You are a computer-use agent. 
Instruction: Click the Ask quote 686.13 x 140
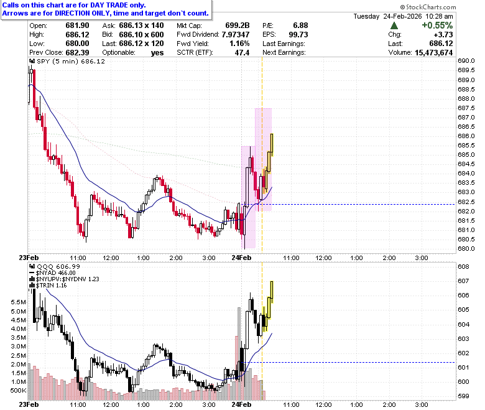(141, 26)
